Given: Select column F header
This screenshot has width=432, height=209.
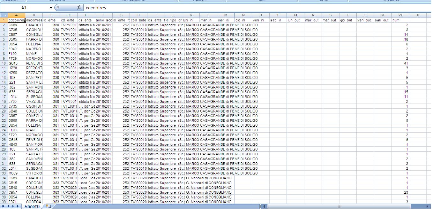Looking at the screenshot, I should 104,15.
